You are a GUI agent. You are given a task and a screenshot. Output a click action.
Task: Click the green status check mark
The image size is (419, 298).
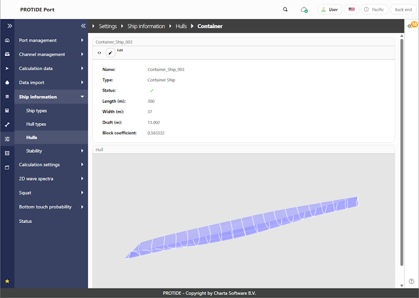(151, 91)
